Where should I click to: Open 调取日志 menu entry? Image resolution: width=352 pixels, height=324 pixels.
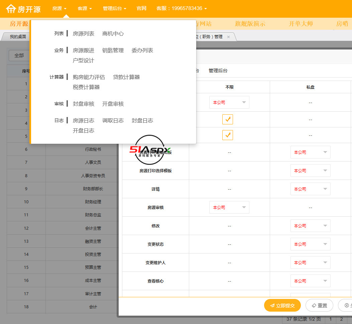pyautogui.click(x=113, y=121)
